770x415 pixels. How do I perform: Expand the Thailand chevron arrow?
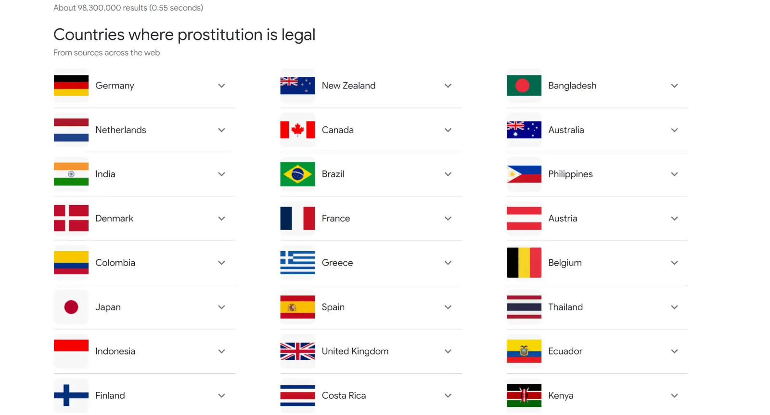point(674,307)
